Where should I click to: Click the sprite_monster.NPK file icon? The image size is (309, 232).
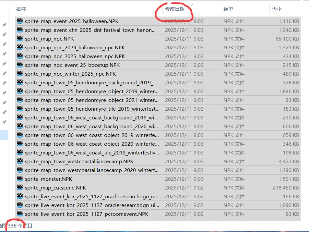coord(20,179)
